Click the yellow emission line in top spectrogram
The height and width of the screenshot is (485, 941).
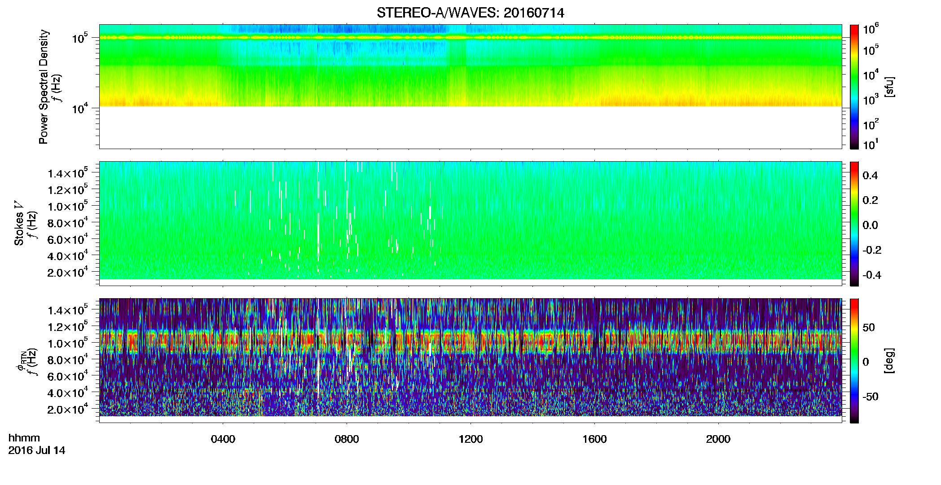(470, 38)
